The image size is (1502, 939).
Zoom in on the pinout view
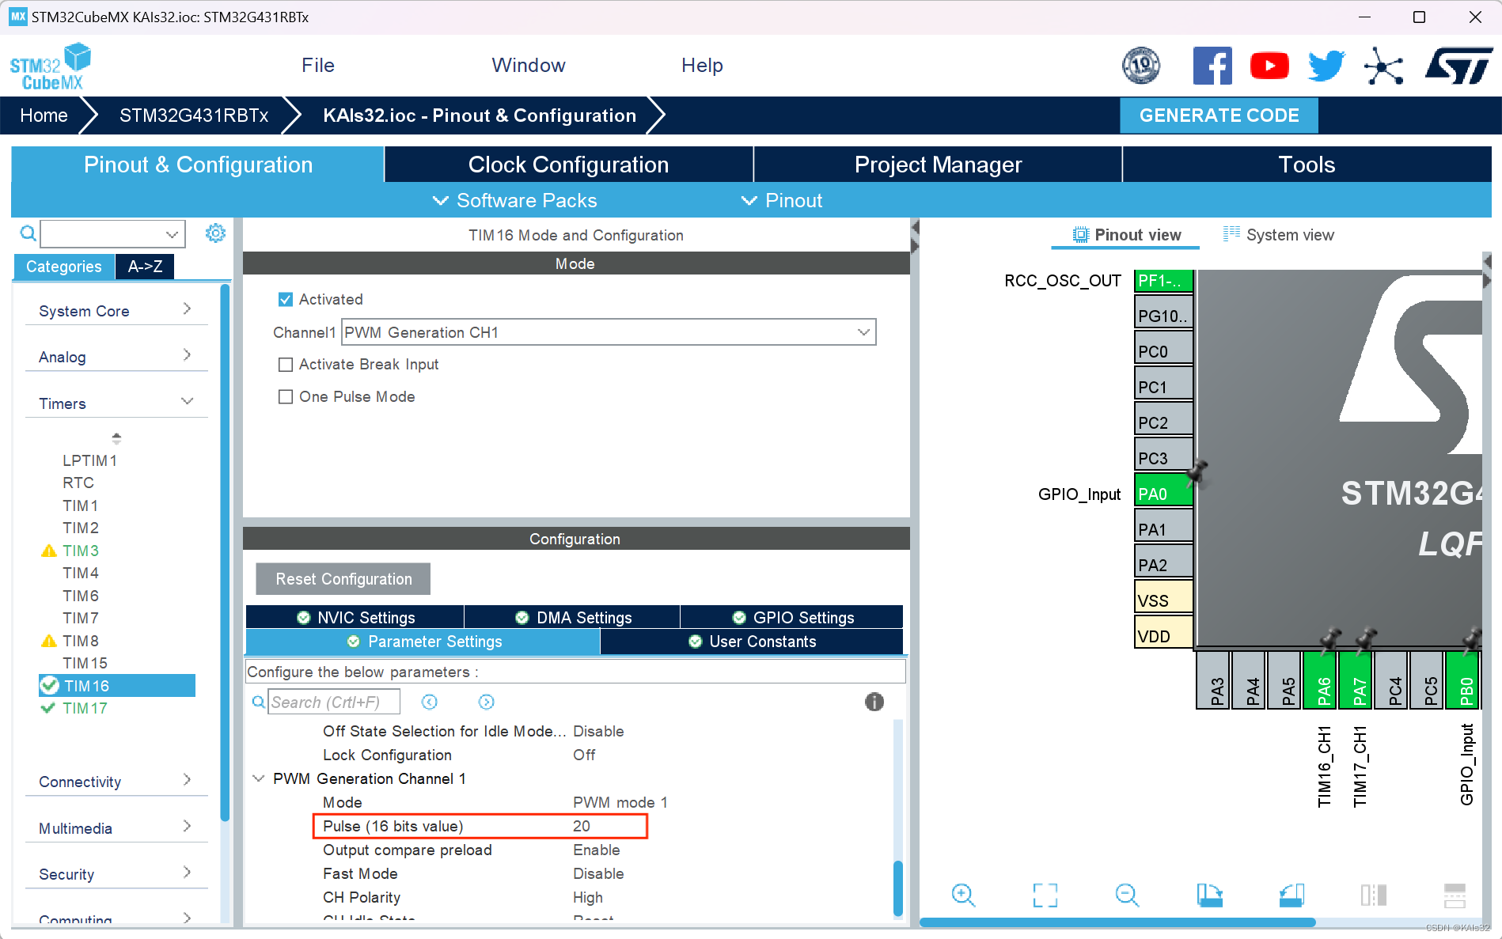pos(963,895)
